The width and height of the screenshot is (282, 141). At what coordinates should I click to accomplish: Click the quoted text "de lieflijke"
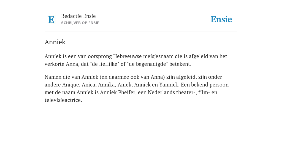(x=105, y=64)
